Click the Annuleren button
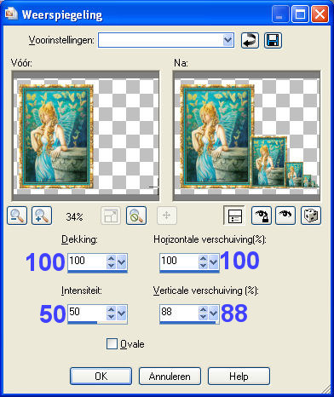 pyautogui.click(x=170, y=377)
